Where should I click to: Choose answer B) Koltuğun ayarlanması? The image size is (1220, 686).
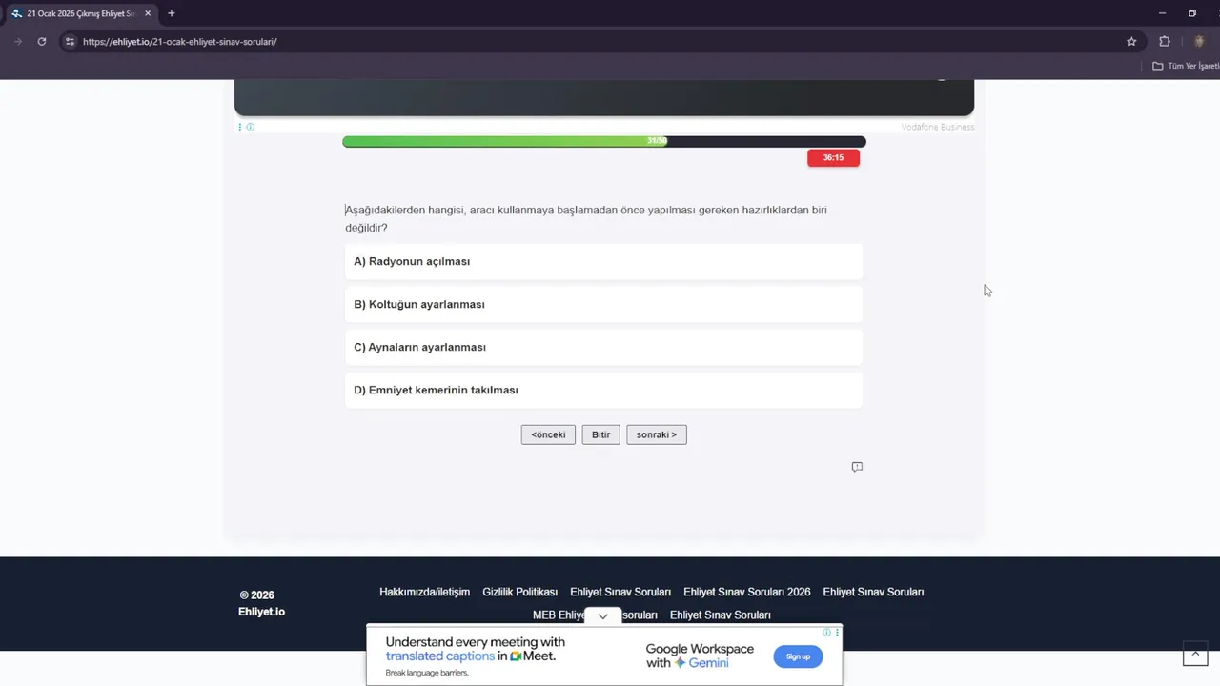tap(603, 304)
